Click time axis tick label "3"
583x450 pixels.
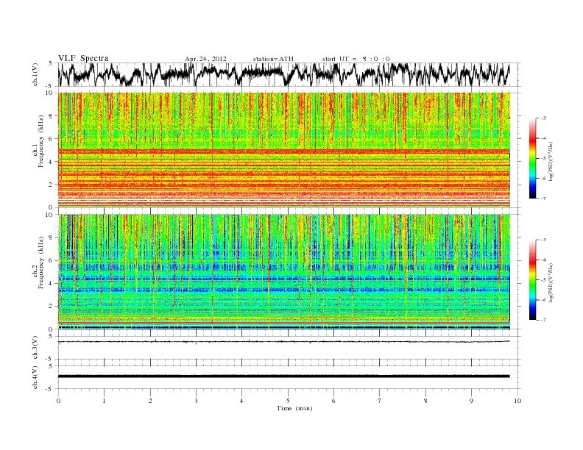tap(196, 401)
